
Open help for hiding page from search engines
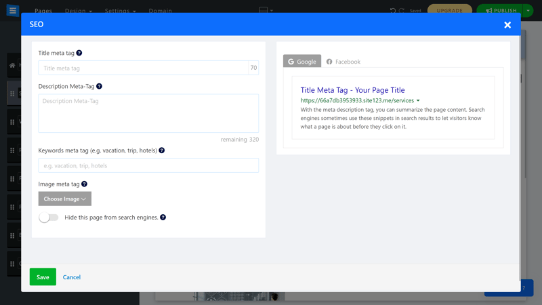(x=163, y=217)
